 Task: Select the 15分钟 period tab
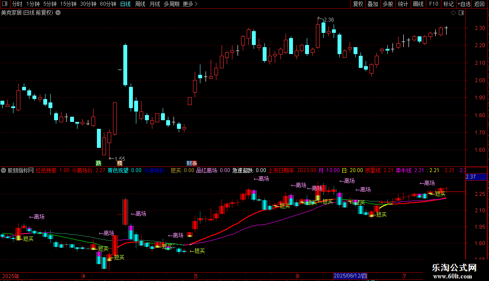[68, 4]
